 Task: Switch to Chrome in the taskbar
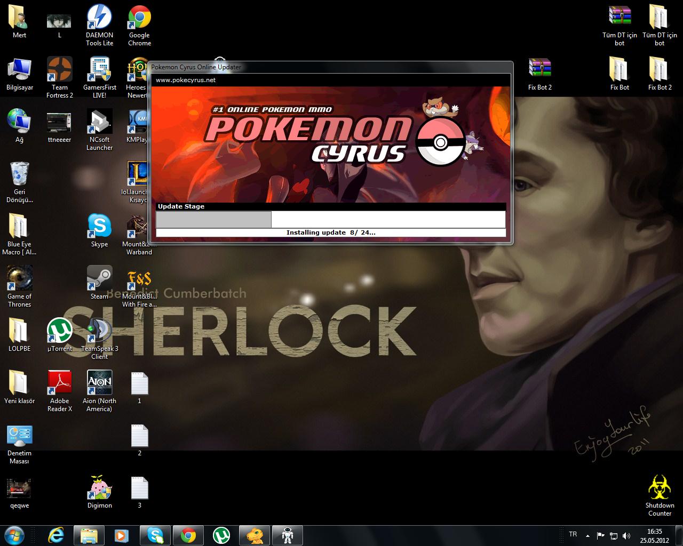(x=188, y=535)
